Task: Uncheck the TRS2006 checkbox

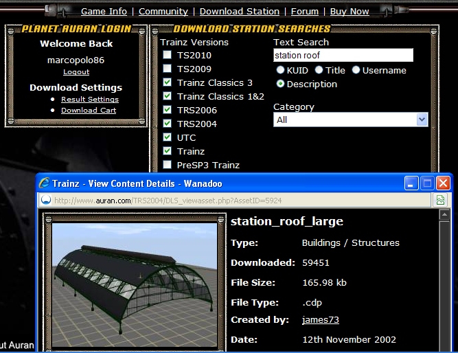Action: pos(167,110)
